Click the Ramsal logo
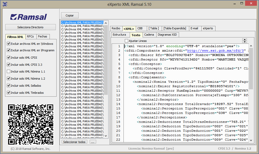Viewport: 259px width, 154px height. (x=28, y=17)
